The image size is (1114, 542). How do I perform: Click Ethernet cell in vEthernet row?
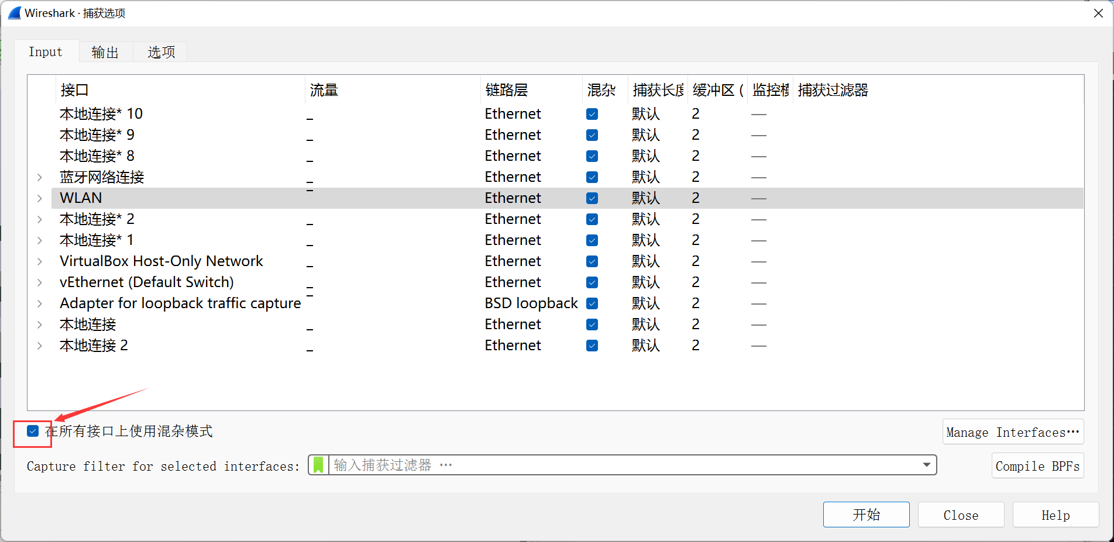(513, 282)
